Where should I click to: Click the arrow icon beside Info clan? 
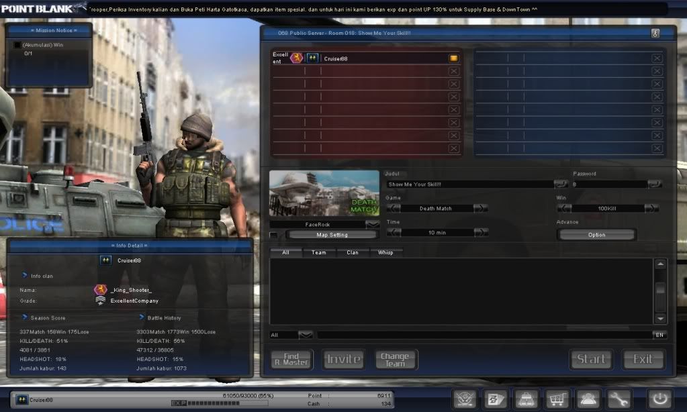point(25,275)
